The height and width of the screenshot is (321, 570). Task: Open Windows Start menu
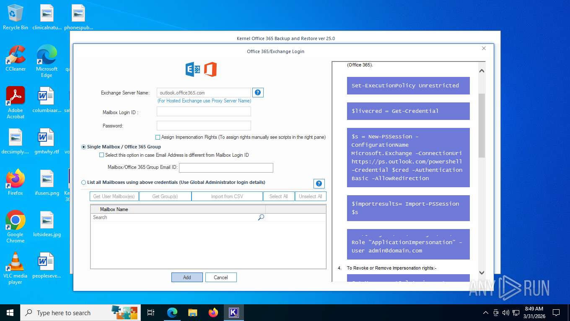click(x=10, y=313)
